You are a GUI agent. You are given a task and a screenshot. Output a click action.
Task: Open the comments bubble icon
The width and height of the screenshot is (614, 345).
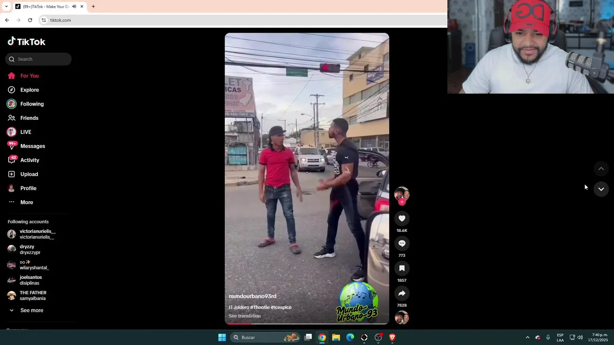(402, 243)
